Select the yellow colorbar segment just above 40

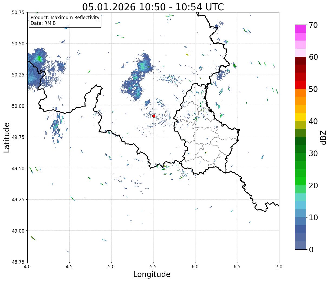click(x=300, y=117)
